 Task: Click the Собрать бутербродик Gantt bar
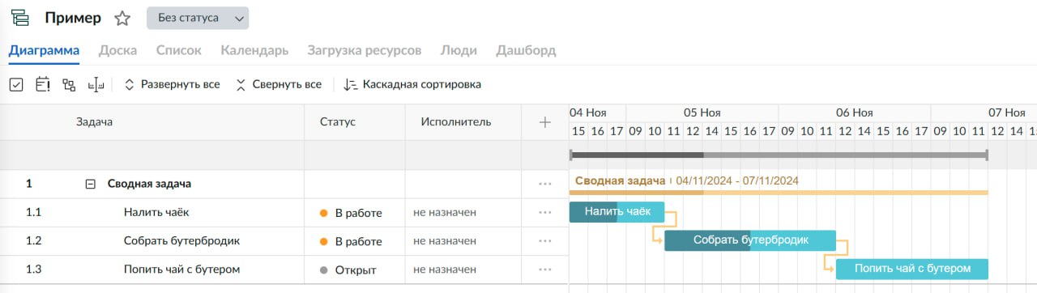(750, 240)
